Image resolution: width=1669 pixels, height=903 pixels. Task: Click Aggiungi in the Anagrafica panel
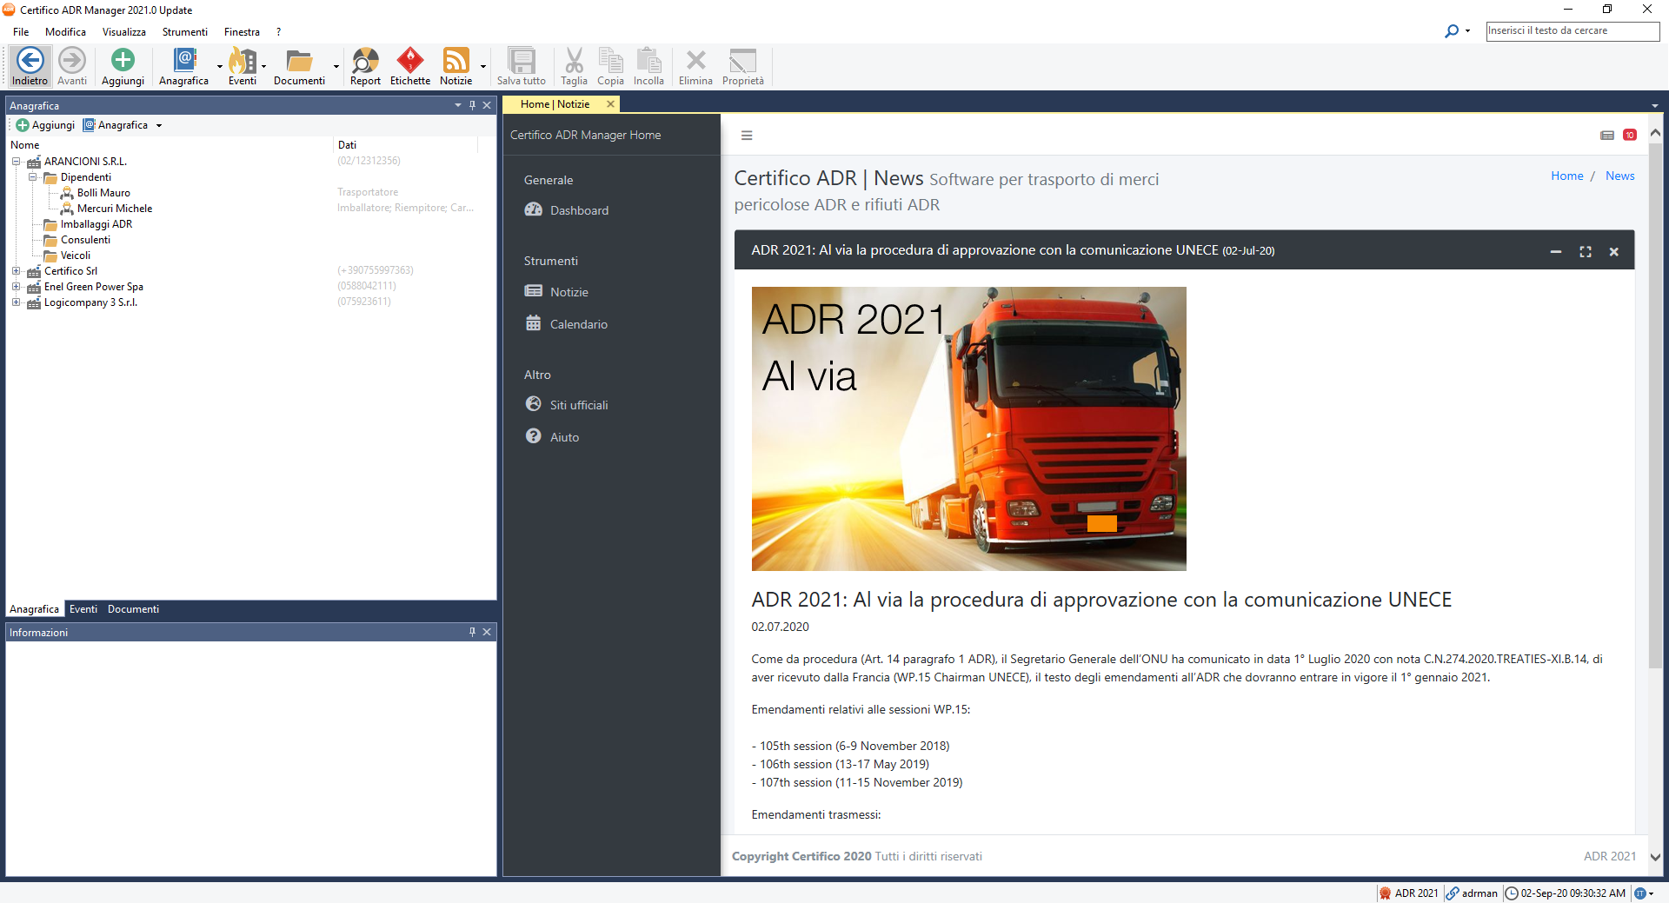pyautogui.click(x=45, y=124)
